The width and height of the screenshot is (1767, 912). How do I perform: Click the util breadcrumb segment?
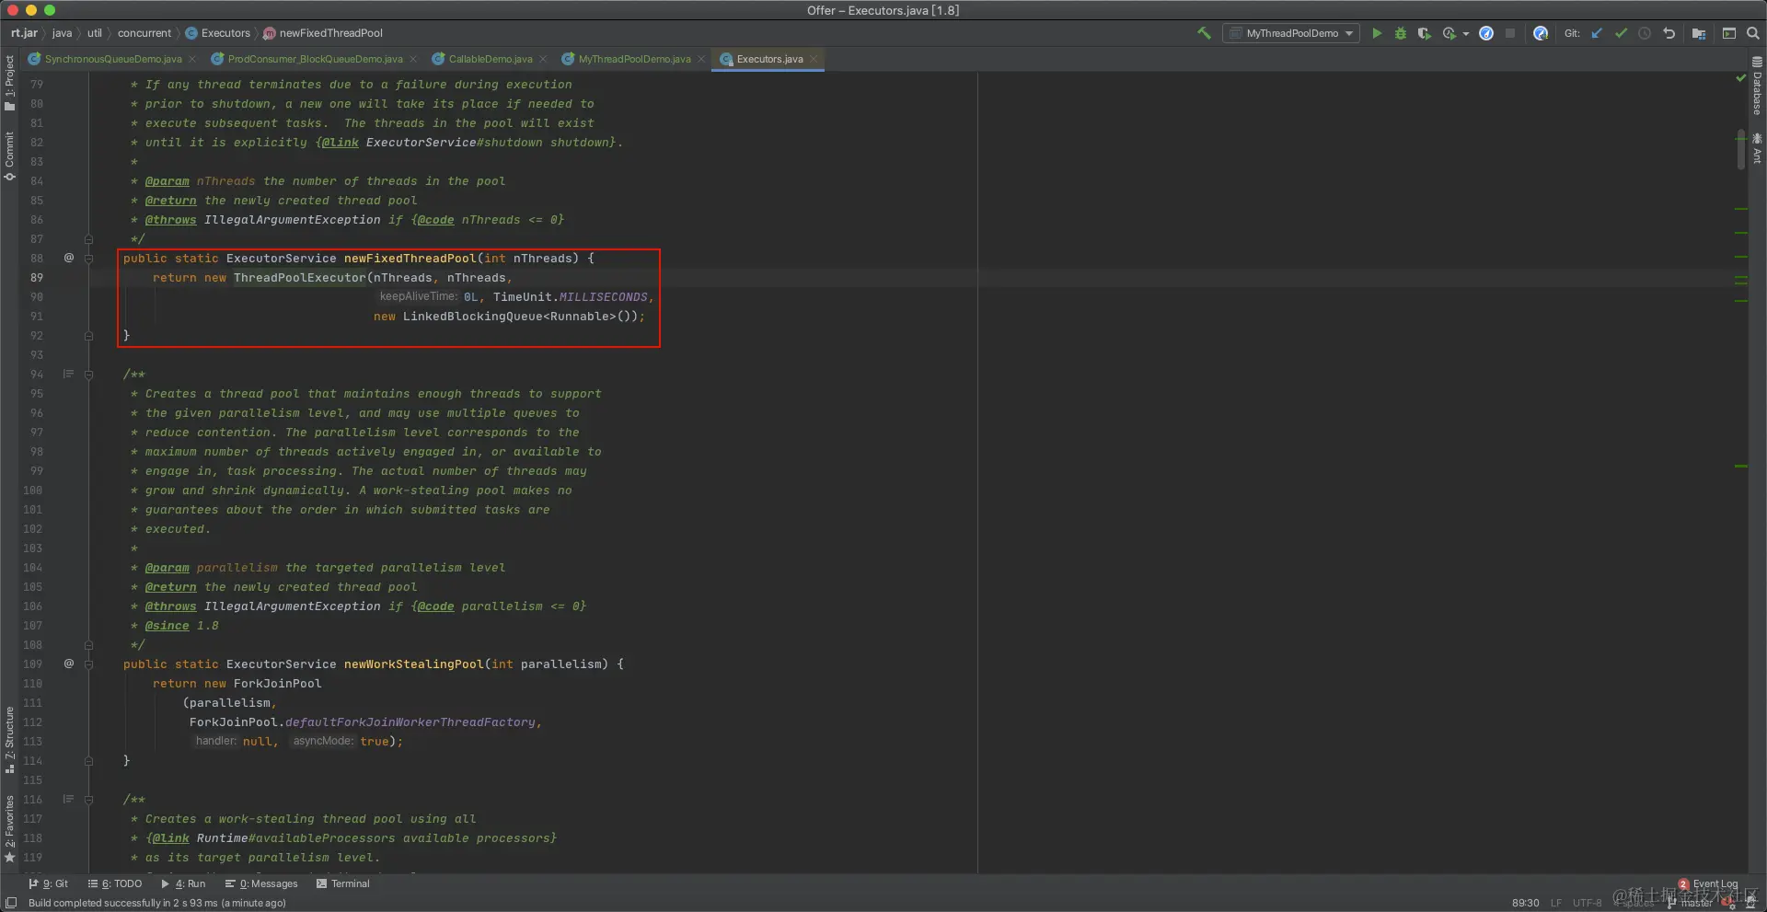click(x=95, y=33)
